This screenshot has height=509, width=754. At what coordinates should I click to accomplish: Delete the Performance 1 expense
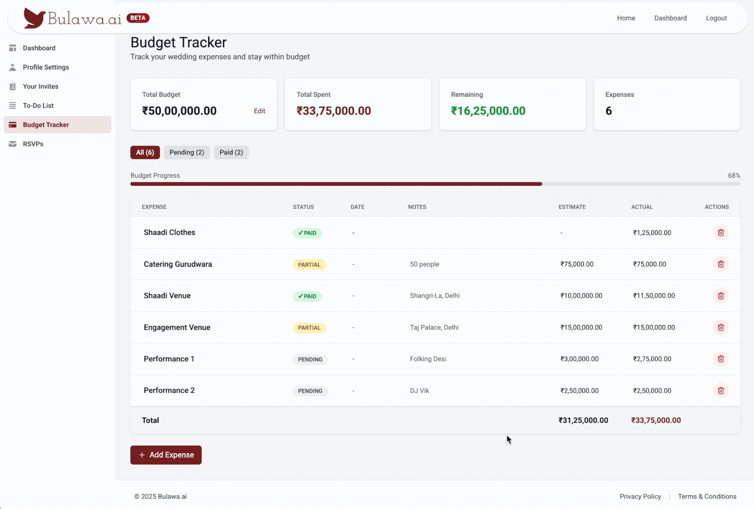click(x=720, y=359)
